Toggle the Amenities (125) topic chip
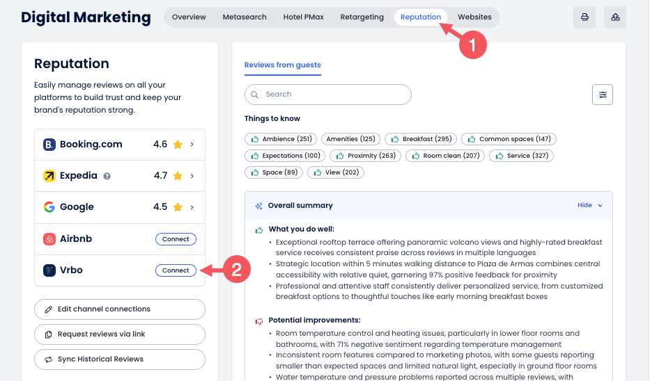The image size is (650, 381). click(350, 139)
